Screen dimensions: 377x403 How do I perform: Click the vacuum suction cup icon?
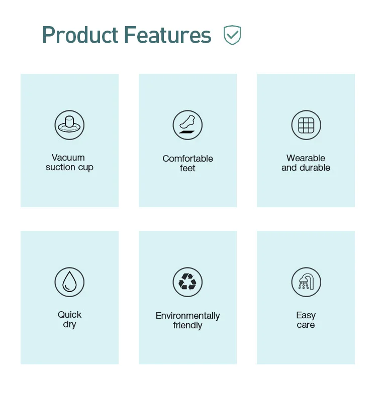tap(69, 125)
